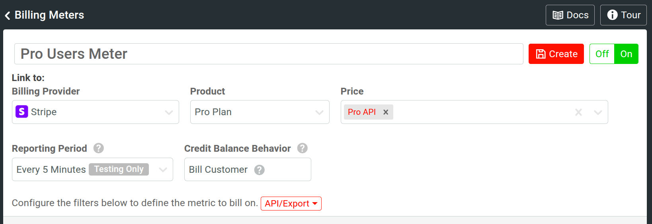Click the back arrow beside Billing Meters
Image resolution: width=652 pixels, height=224 pixels.
coord(7,15)
